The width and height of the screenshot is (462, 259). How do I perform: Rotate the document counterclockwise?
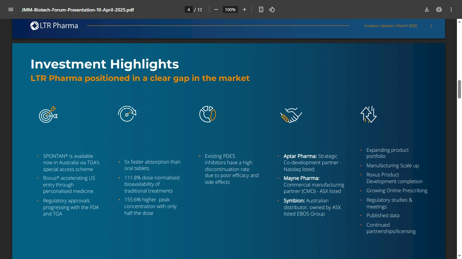272,9
